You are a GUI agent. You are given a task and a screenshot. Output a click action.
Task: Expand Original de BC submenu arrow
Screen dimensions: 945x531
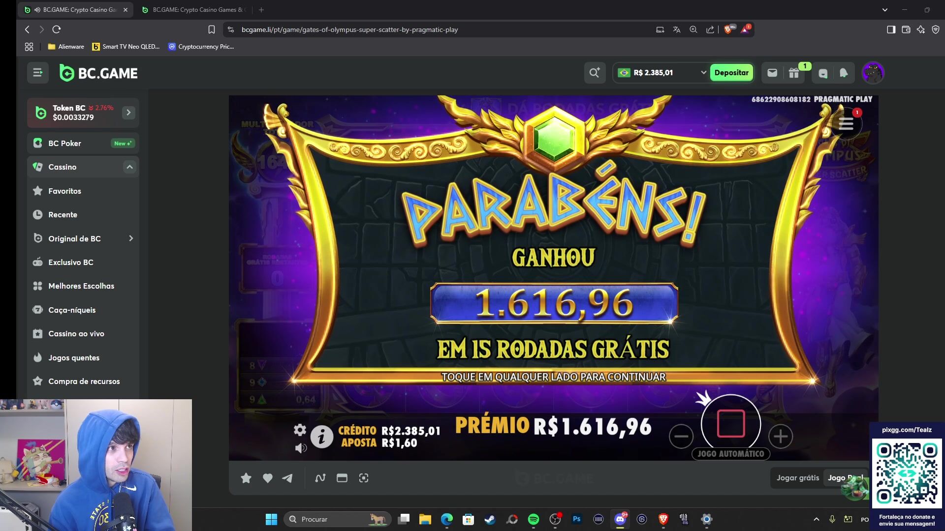pyautogui.click(x=131, y=238)
